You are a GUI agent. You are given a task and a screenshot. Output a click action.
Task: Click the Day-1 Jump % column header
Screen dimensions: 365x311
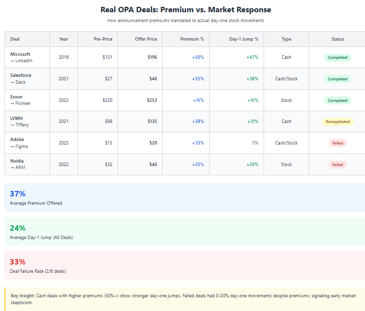coord(237,39)
